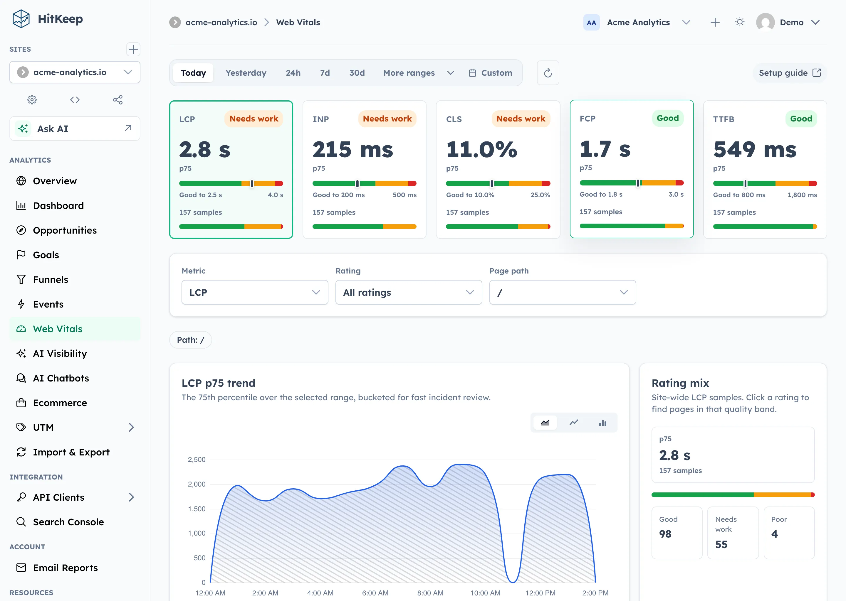Filter by the Needs work rating box
Screen dimensions: 846x601
pyautogui.click(x=733, y=533)
